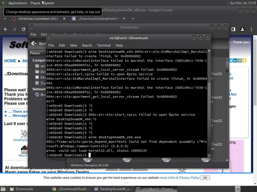Click Places sidebar header dropdown
This screenshot has height=192, width=257.
[x=37, y=53]
